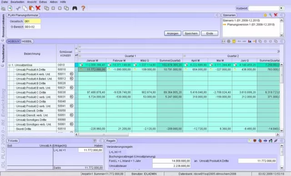Click the Anzeigen button
Screen dimensions: 291x176
[x=173, y=33]
